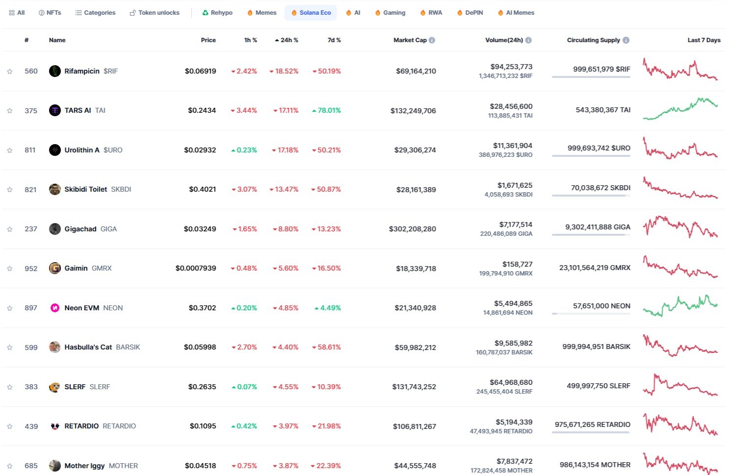
Task: Click the Urolithin A coin logo
Action: [x=55, y=150]
